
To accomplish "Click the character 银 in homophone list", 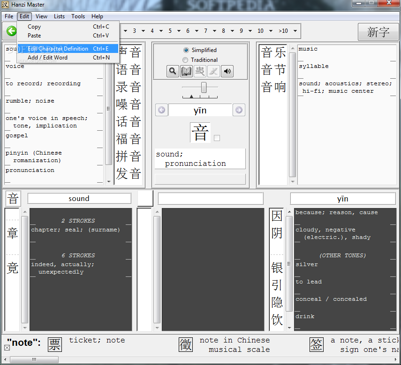I will pyautogui.click(x=277, y=268).
